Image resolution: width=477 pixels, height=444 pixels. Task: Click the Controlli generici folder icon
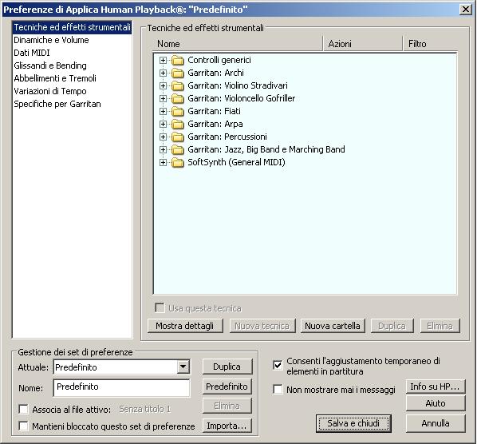[x=178, y=61]
